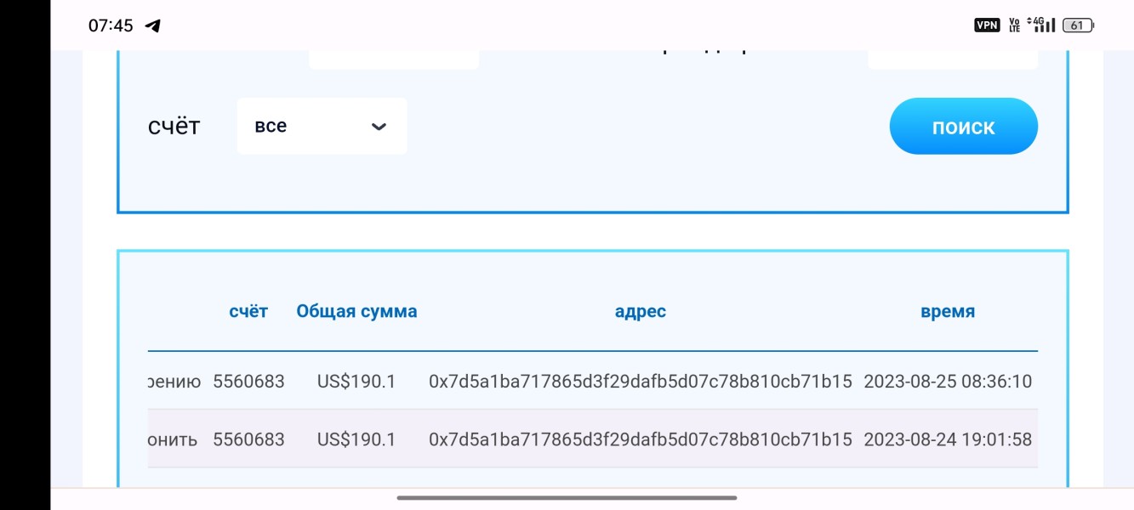
Task: Click the Общая сумма column header
Action: coord(356,311)
